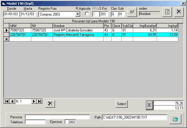The image size is (187, 128).
Task: Select the Registro Mercantil Tarragona row
Action: coord(78,35)
